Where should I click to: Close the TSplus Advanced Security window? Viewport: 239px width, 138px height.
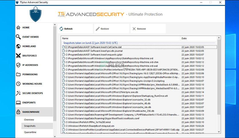click(x=220, y=2)
